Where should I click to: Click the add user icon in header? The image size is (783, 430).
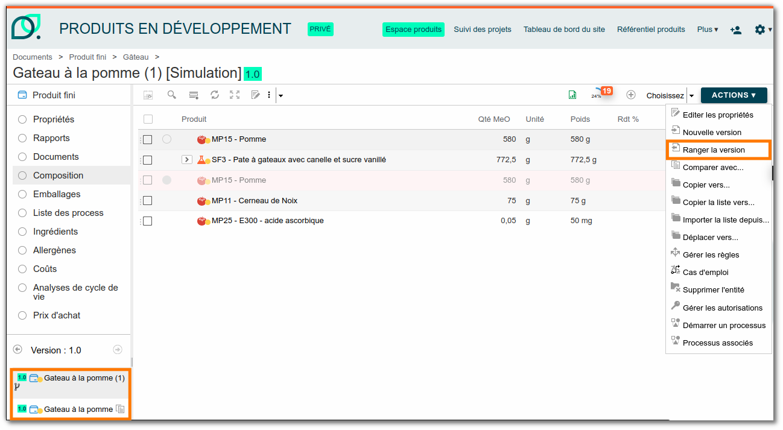(735, 30)
